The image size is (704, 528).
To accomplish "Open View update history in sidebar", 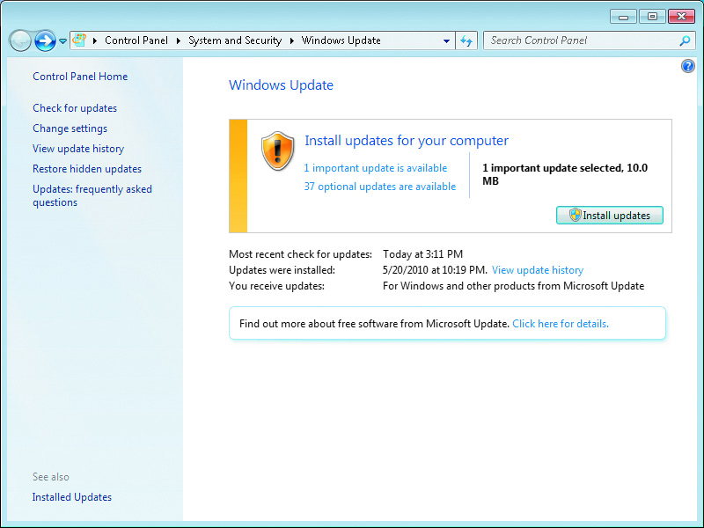I will [x=78, y=149].
